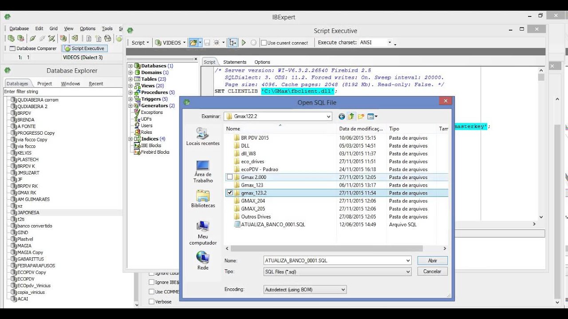The width and height of the screenshot is (568, 319).
Task: Click the Enter filter string field
Action: [x=63, y=92]
